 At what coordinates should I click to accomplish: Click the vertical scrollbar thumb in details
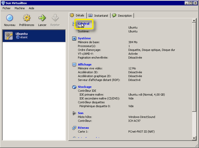(x=194, y=67)
